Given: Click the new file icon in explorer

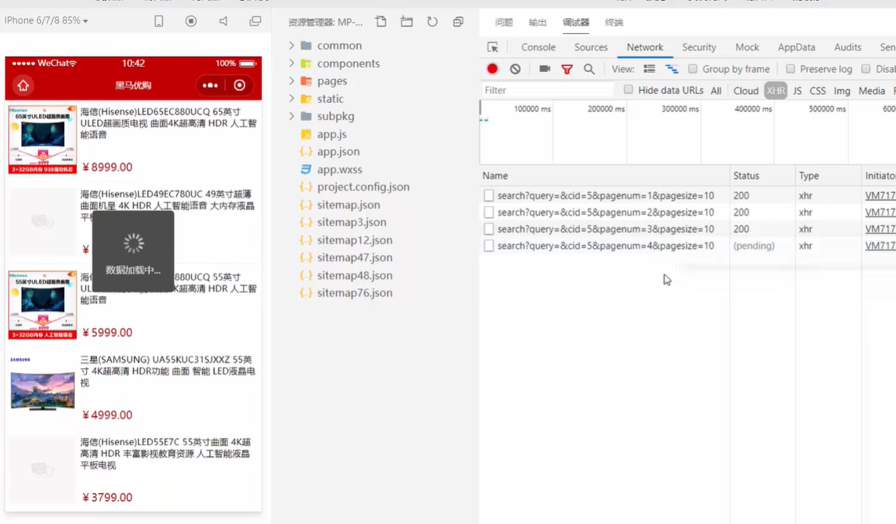Looking at the screenshot, I should (380, 22).
